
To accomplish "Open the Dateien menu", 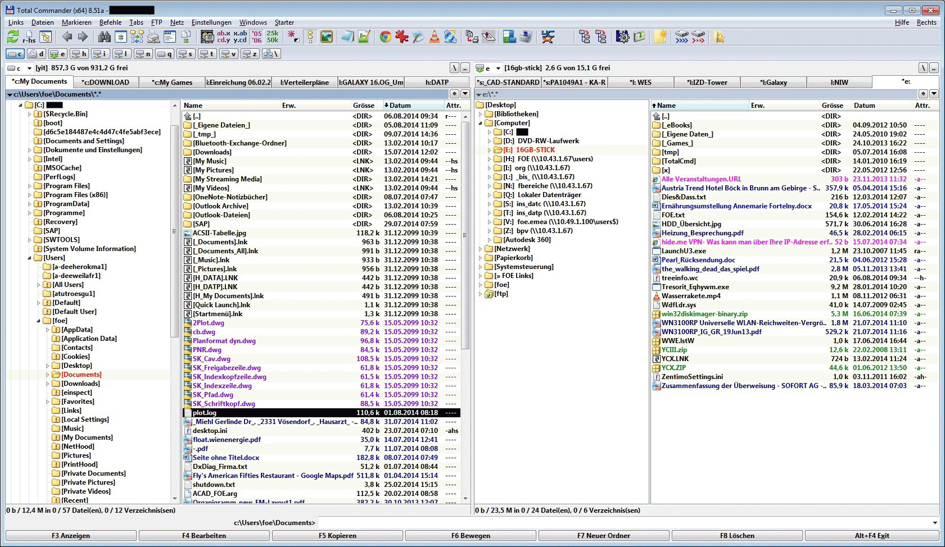I will coord(43,22).
